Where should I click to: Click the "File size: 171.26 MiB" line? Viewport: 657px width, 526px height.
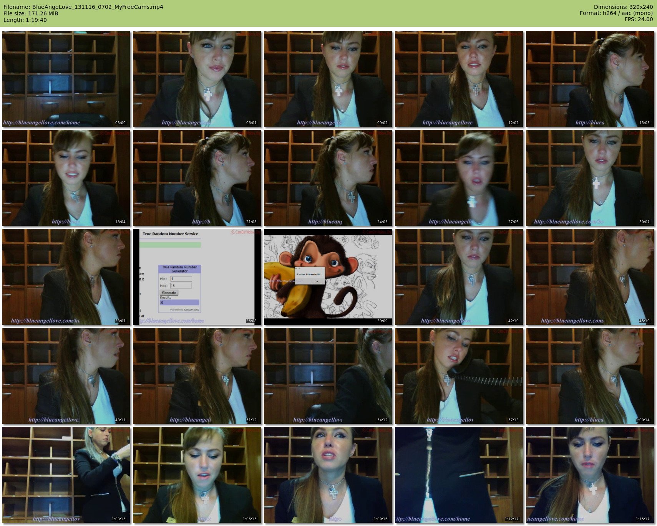31,13
